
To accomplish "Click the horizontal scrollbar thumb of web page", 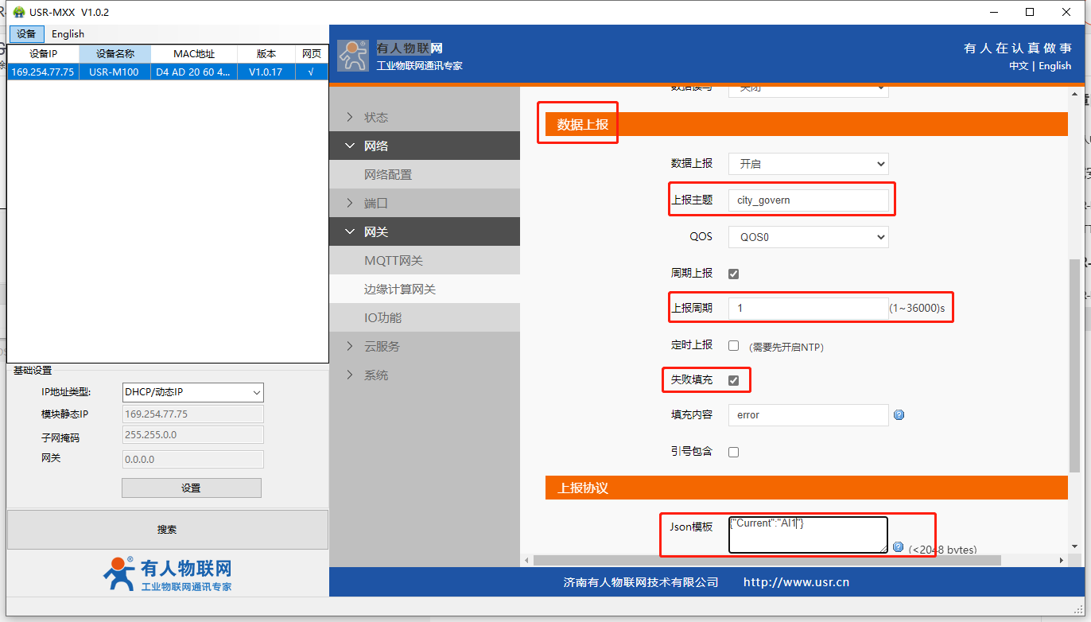I will [767, 560].
